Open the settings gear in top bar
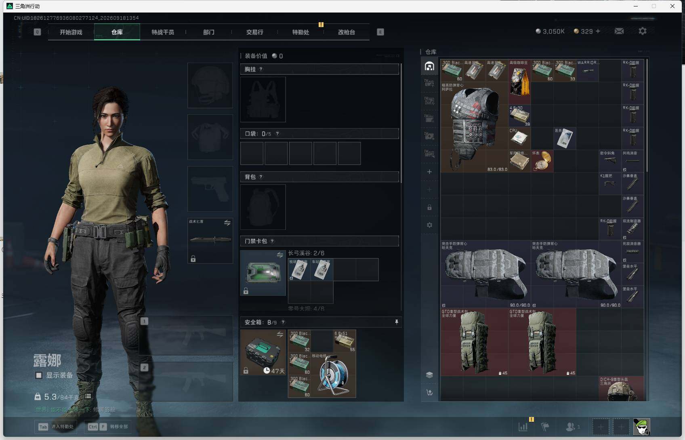This screenshot has width=685, height=440. point(643,31)
